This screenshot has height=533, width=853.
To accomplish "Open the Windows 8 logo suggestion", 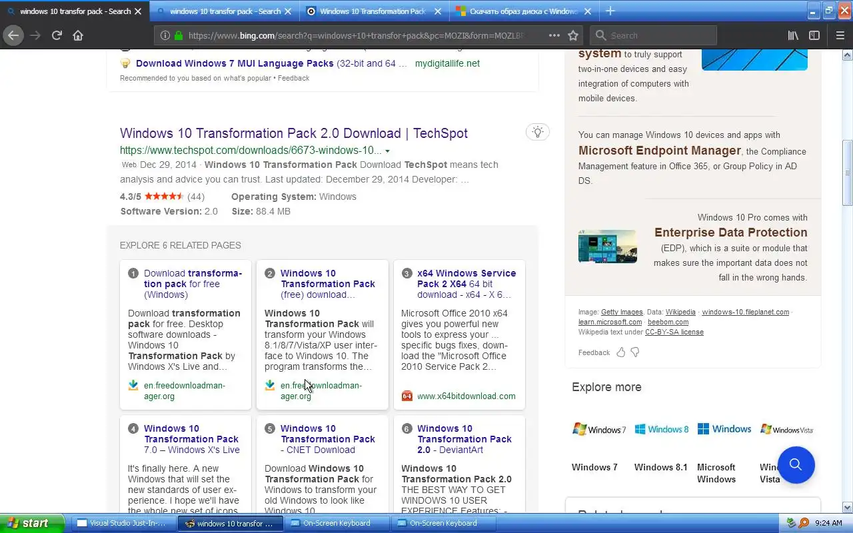I will [662, 430].
